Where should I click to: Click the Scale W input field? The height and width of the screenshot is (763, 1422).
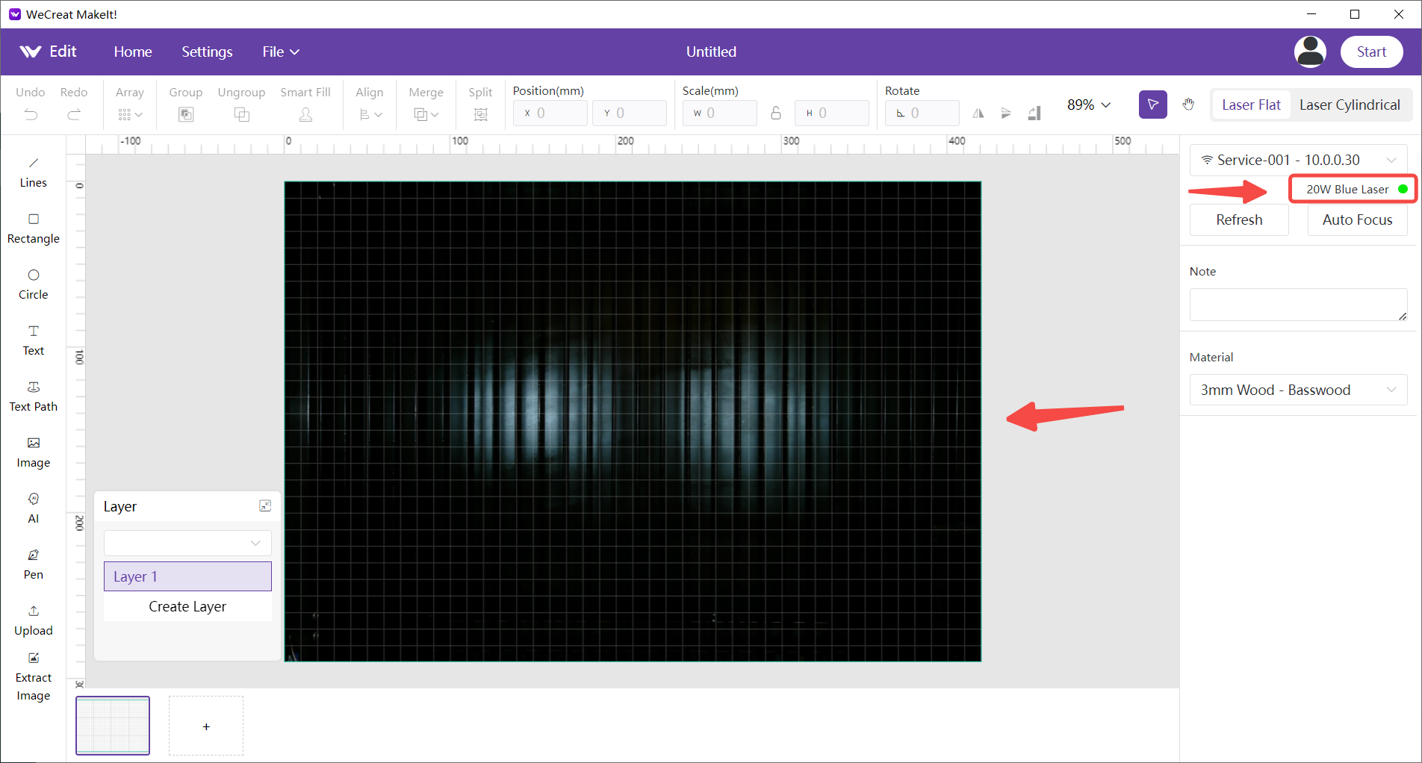click(720, 113)
